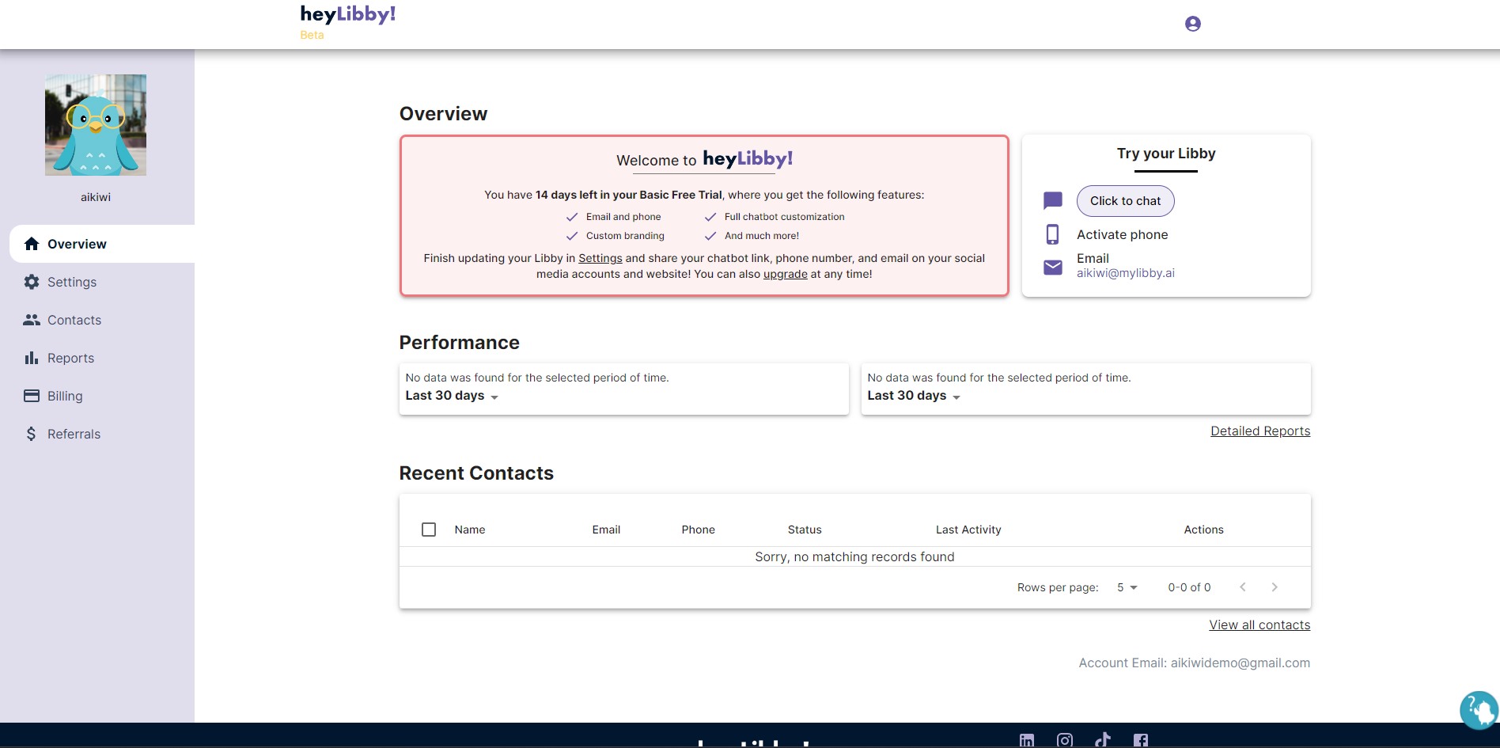
Task: Click the gear icon beside Settings
Action: [x=32, y=282]
